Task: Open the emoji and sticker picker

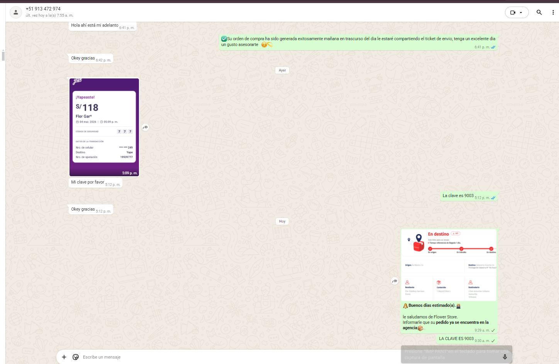Action: (76, 357)
